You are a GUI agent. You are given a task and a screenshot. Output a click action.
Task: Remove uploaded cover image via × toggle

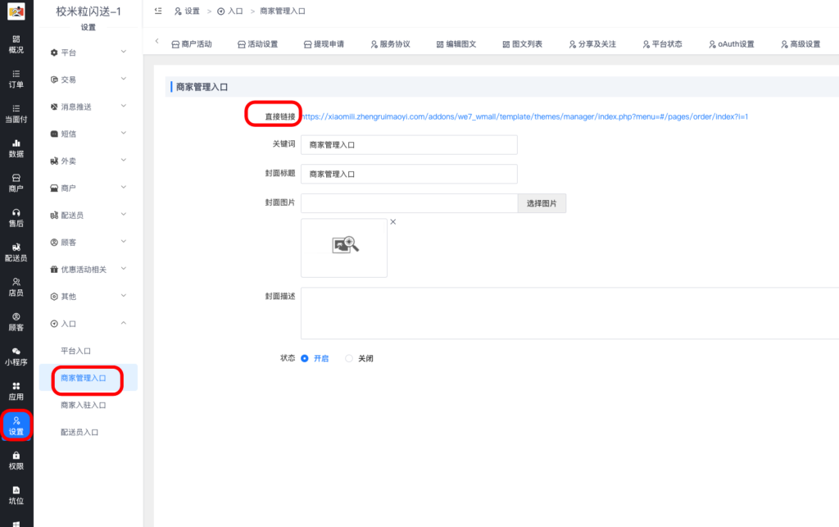coord(392,221)
